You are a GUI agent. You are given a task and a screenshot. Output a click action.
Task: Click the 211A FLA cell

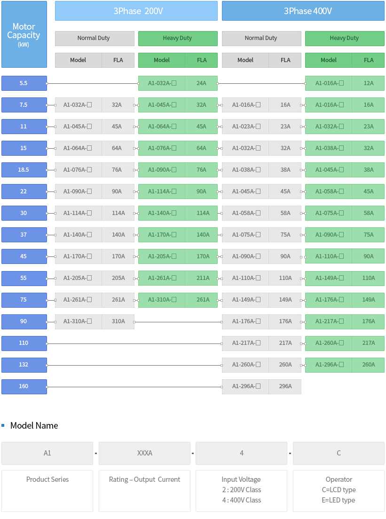(201, 278)
